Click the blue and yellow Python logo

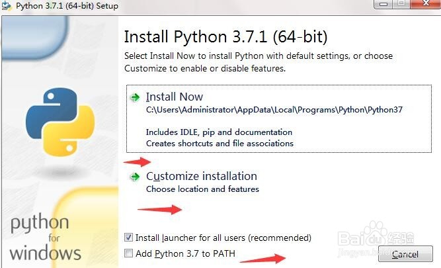pyautogui.click(x=60, y=122)
